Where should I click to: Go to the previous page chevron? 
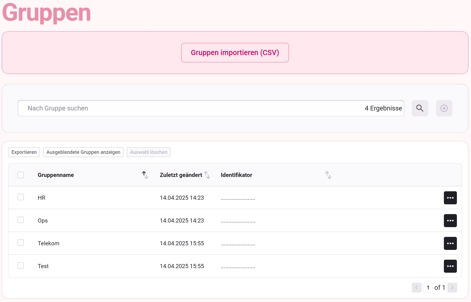point(416,288)
